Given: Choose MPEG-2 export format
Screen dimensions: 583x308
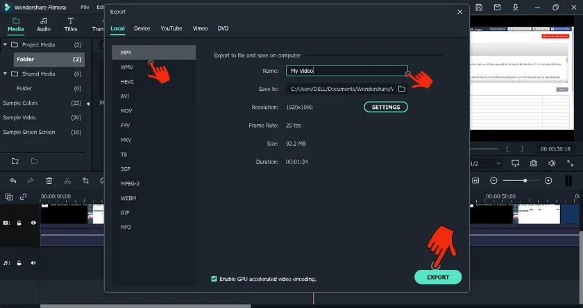Looking at the screenshot, I should pos(153,183).
